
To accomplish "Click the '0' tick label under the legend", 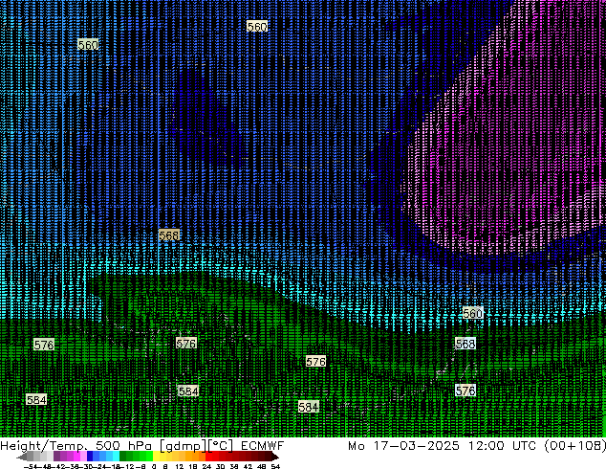I will [154, 466].
